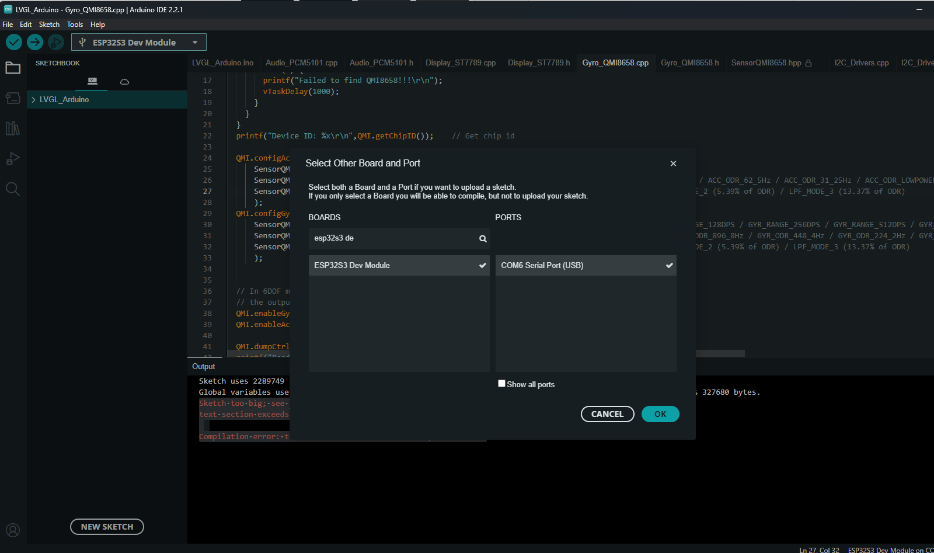Expand the LVGL_Arduino sketch tree item

coord(34,100)
